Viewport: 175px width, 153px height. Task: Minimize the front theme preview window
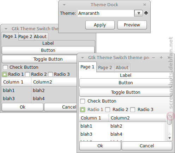153,58
